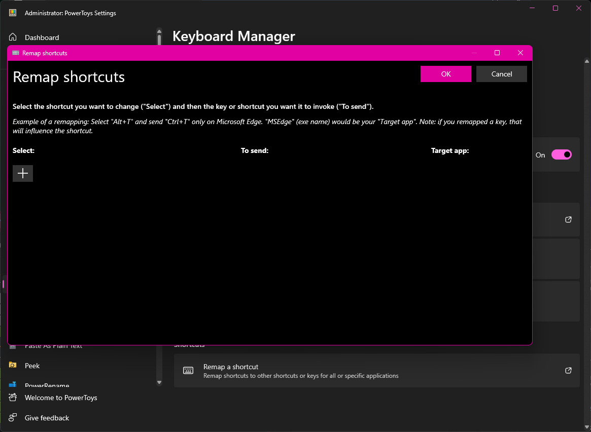591x432 pixels.
Task: Click the open-in-new-window icon on Remap a shortcut
Action: [x=568, y=371]
